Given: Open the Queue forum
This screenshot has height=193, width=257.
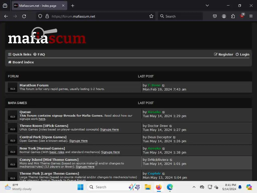Looking at the screenshot, I should point(25,112).
